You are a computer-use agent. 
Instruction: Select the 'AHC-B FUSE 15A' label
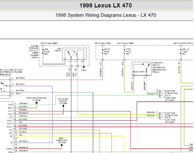pos(107,52)
